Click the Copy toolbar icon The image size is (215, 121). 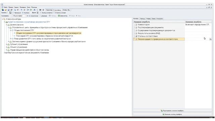[15, 10]
